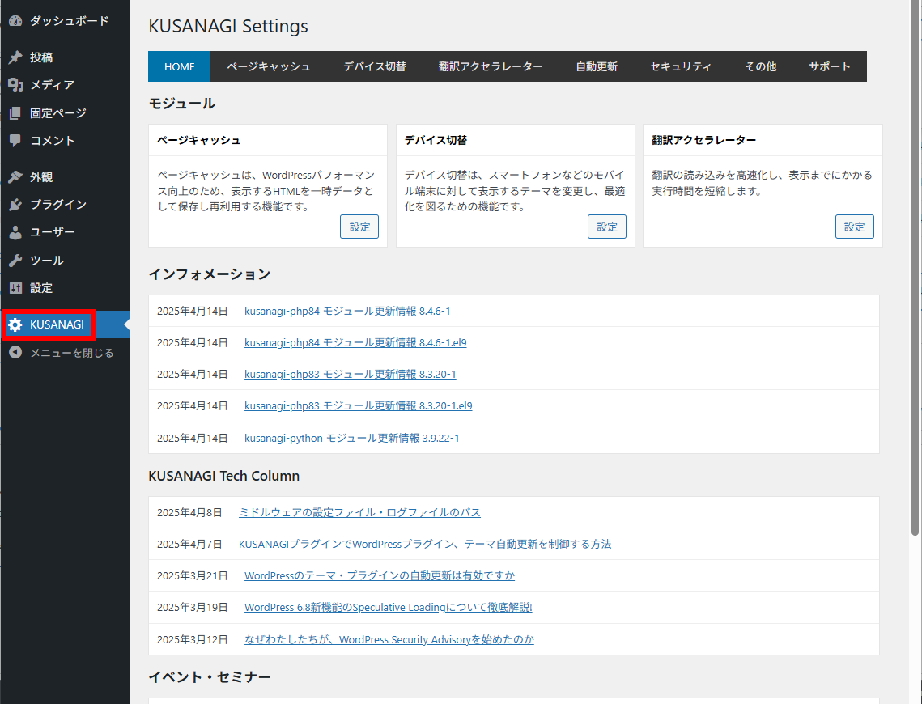Click the ユーザー user icon
Image resolution: width=922 pixels, height=704 pixels.
coord(15,231)
